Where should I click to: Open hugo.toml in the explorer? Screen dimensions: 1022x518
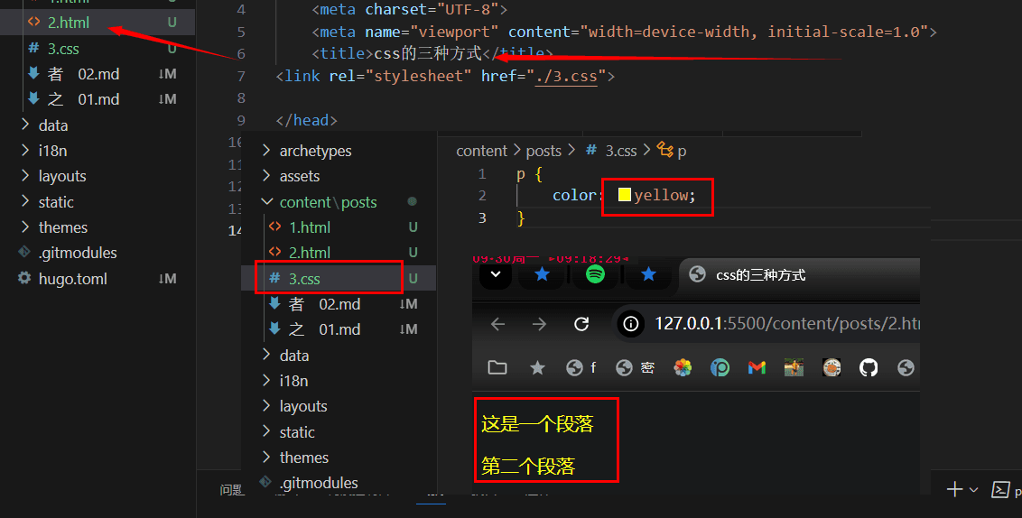point(72,279)
